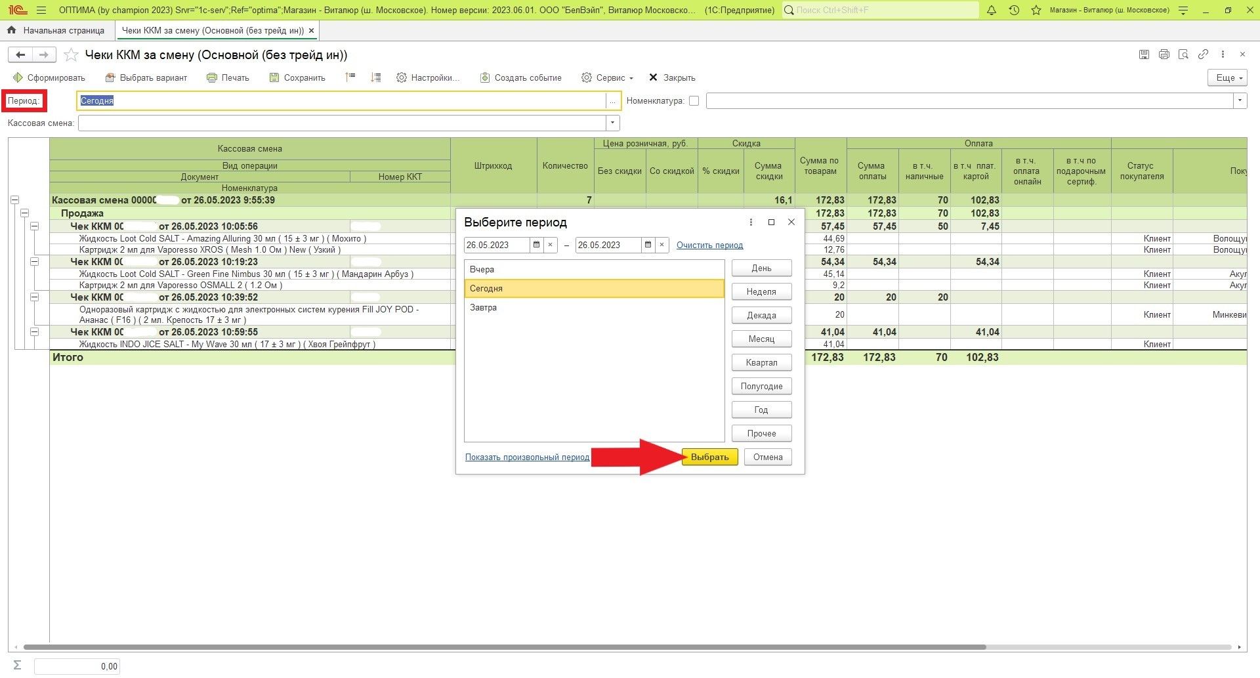Open the start date calendar picker
The width and height of the screenshot is (1260, 678).
tap(536, 245)
